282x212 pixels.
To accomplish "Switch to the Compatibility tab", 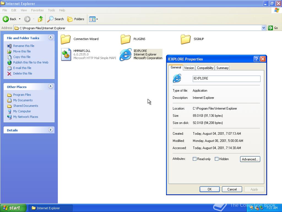I will (x=205, y=68).
